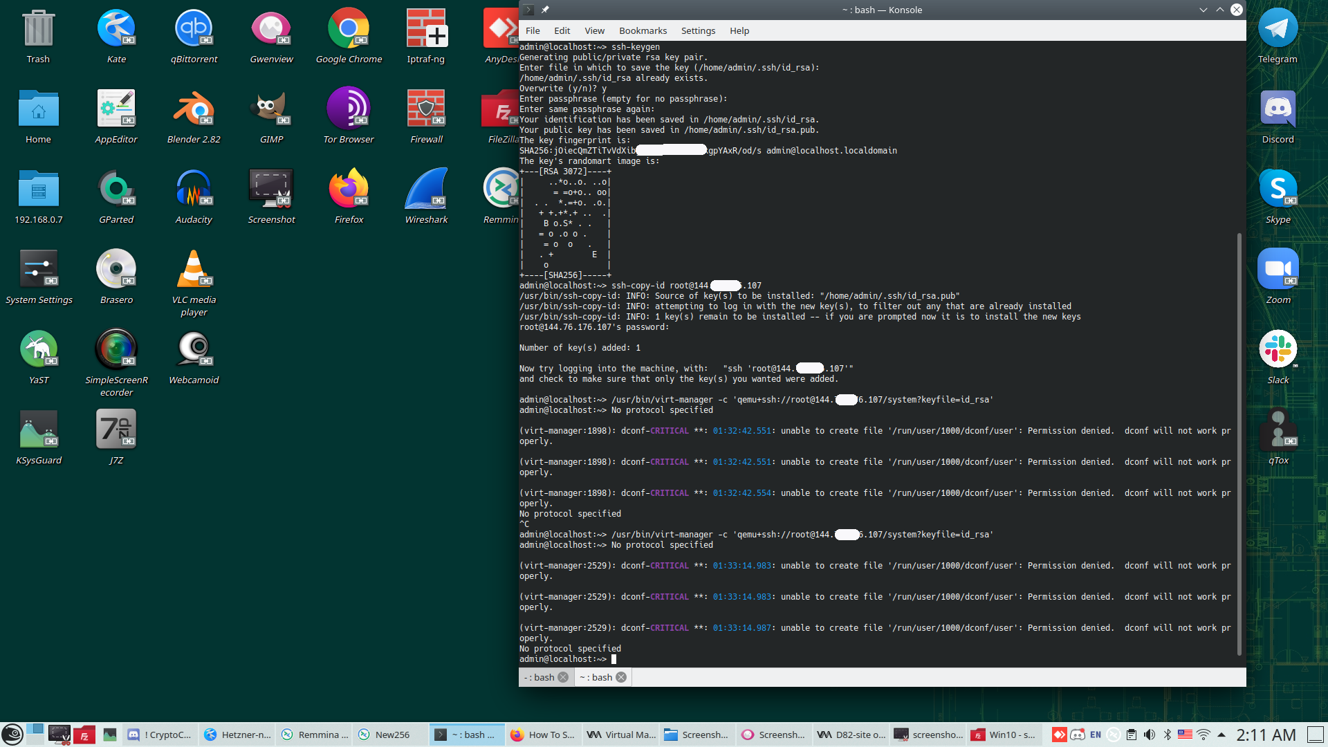Launch qBittorrent from the desktop
This screenshot has height=747, width=1328.
point(194,28)
